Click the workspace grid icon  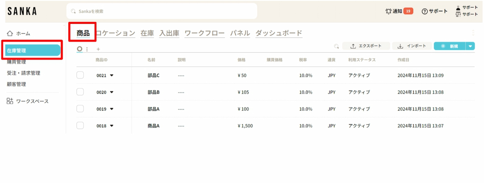(10, 101)
